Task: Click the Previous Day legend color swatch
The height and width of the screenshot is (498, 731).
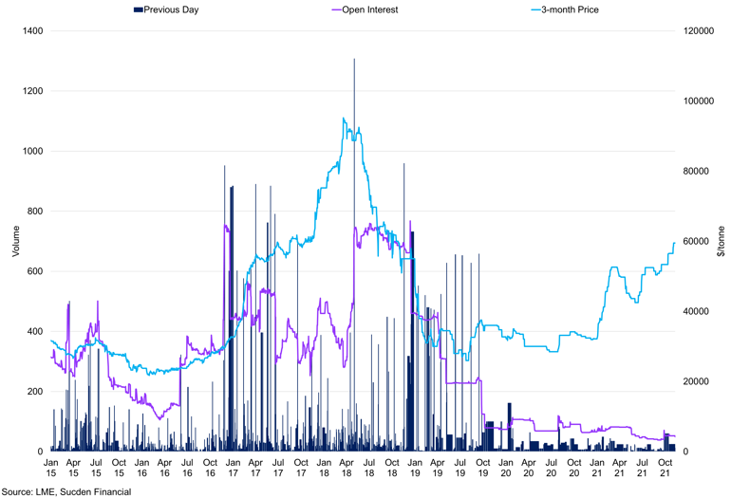Action: (x=138, y=9)
